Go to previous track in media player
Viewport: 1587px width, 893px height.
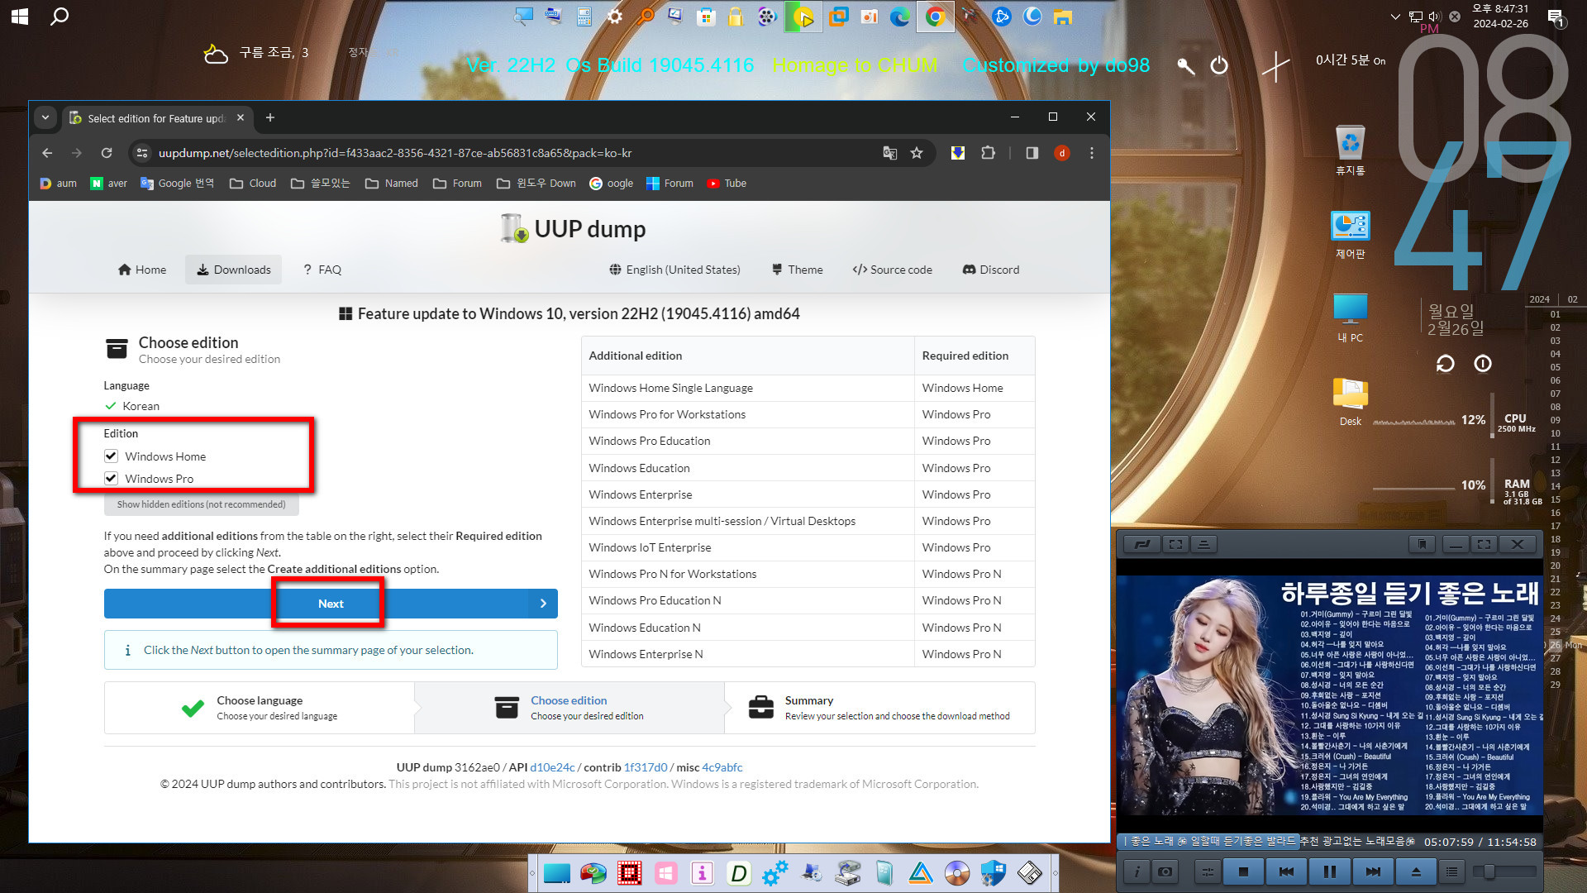[1286, 872]
